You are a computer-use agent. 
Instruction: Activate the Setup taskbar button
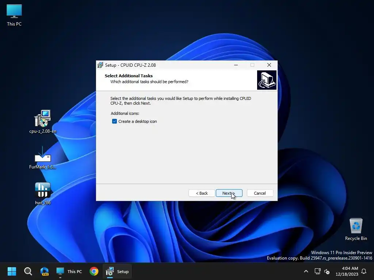tap(117, 271)
